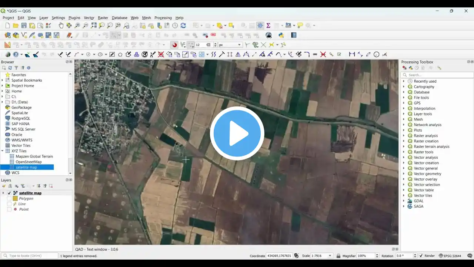Toggle the satellite map layer checkbox
Viewport: 474px width, 267px height.
pyautogui.click(x=9, y=193)
